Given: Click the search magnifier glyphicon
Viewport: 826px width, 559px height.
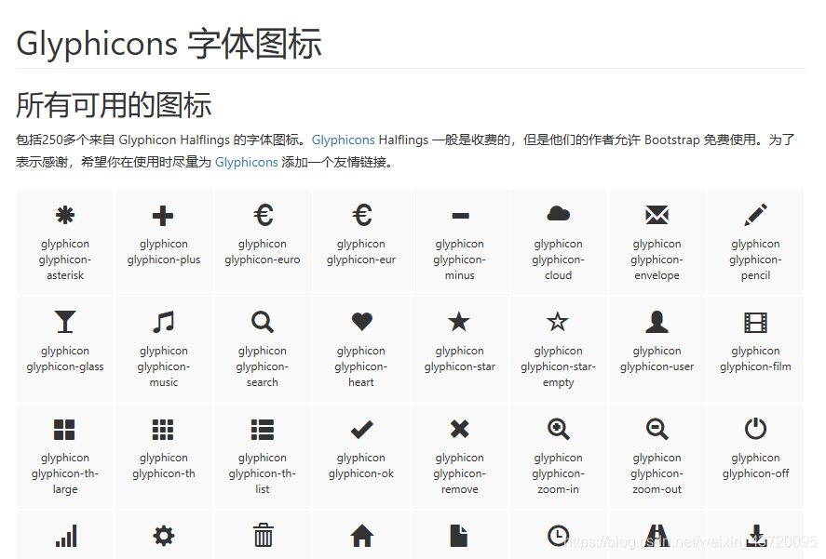Looking at the screenshot, I should pyautogui.click(x=263, y=322).
